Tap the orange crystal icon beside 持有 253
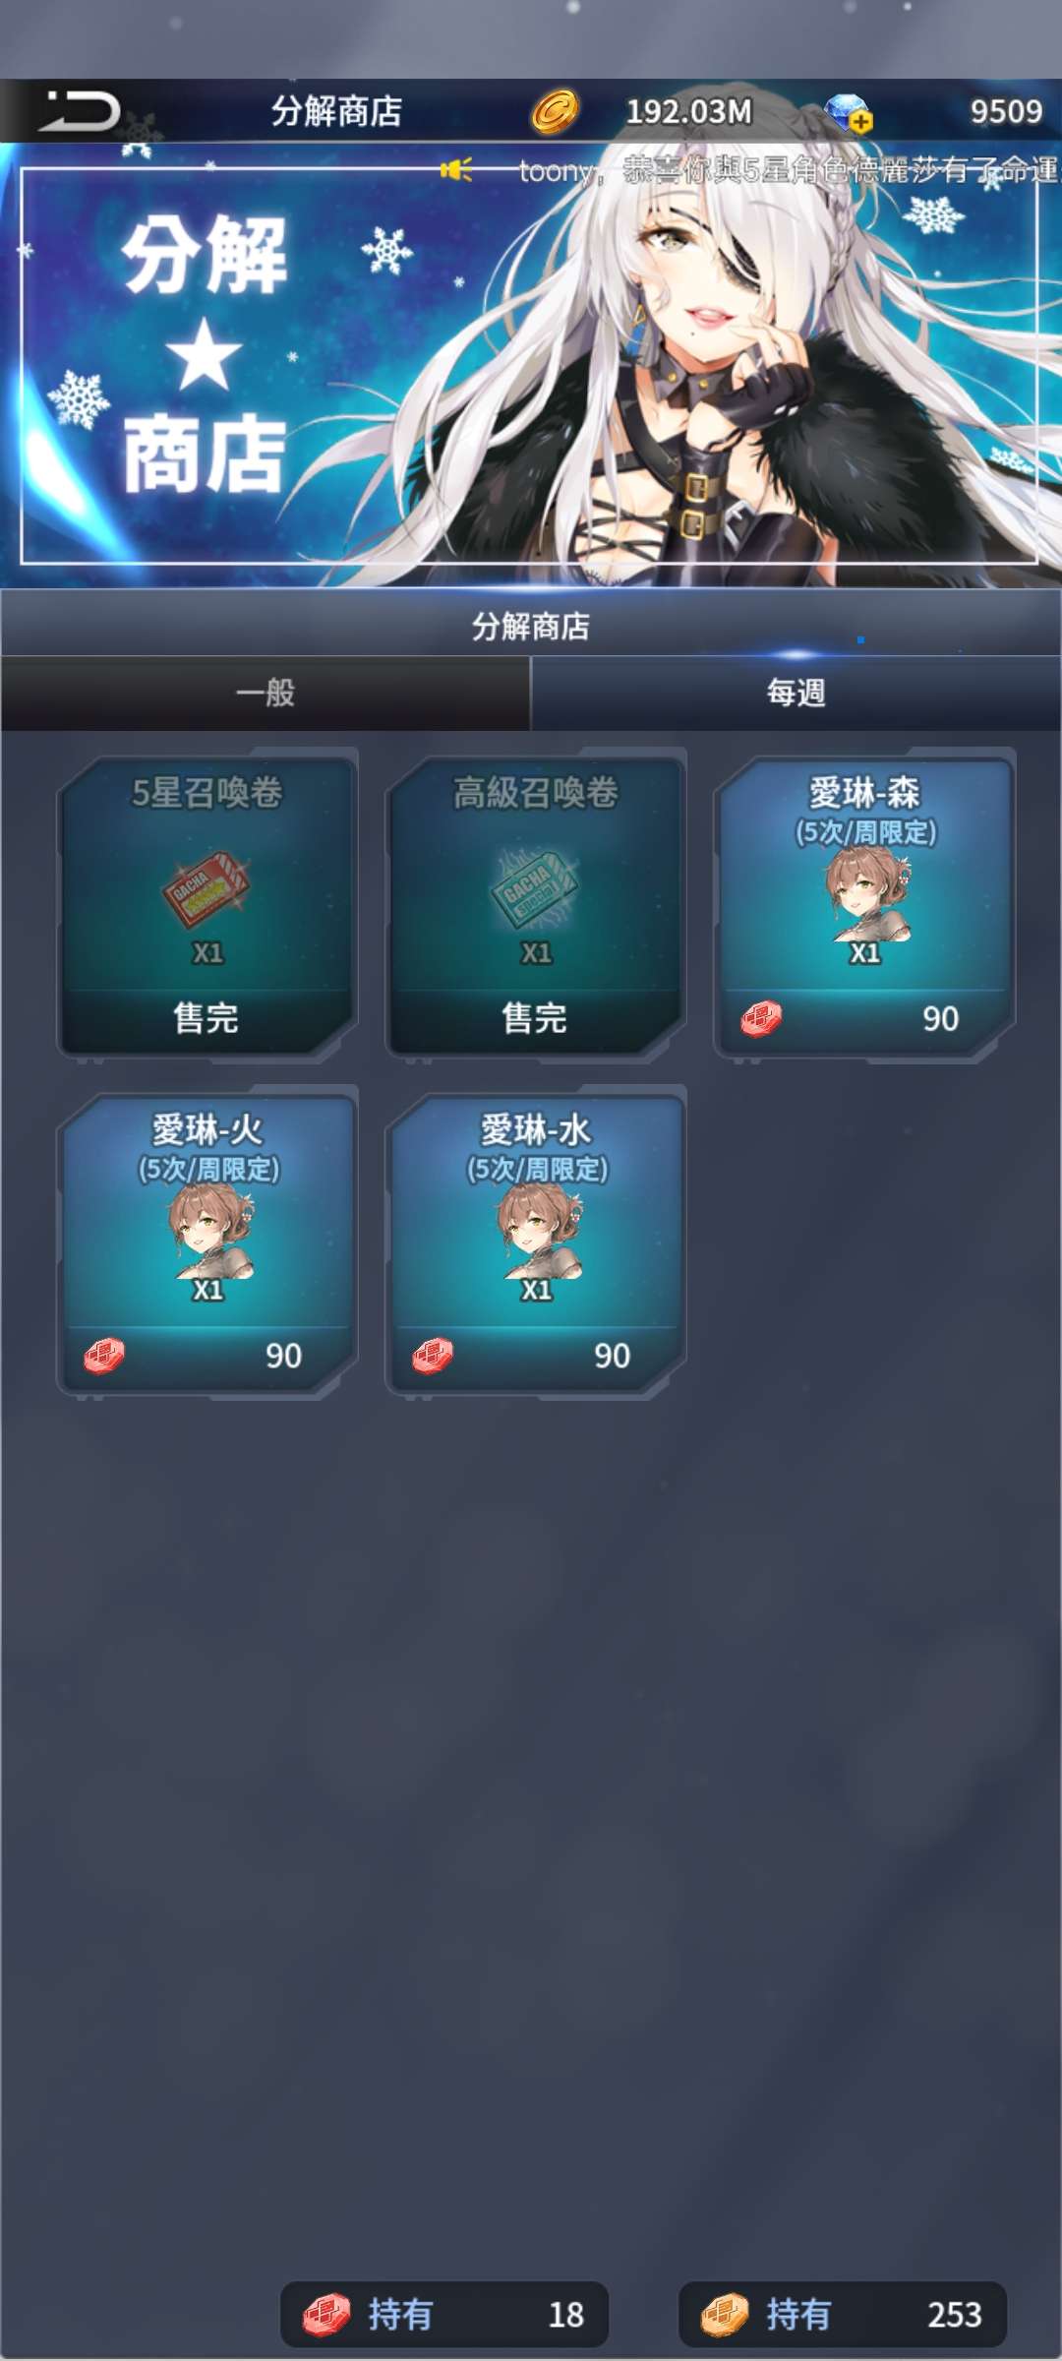 pos(725,2314)
